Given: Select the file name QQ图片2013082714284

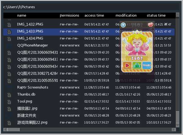Looking at the screenshot, I should click(x=37, y=74).
